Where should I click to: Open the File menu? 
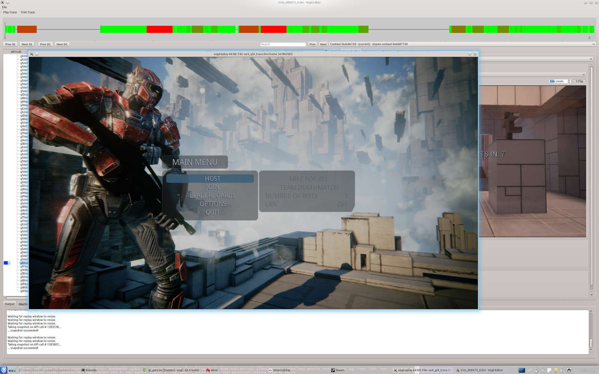(4, 7)
